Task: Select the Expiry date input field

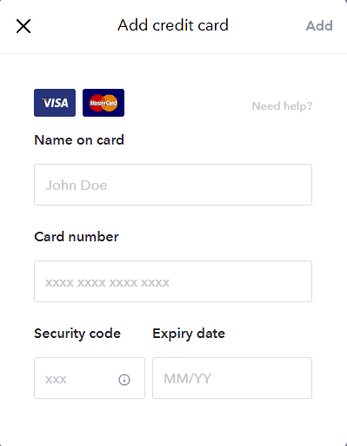Action: (232, 378)
